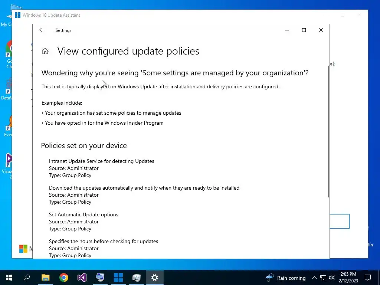Select 'View configured update policies' heading
380x285 pixels.
(x=128, y=51)
